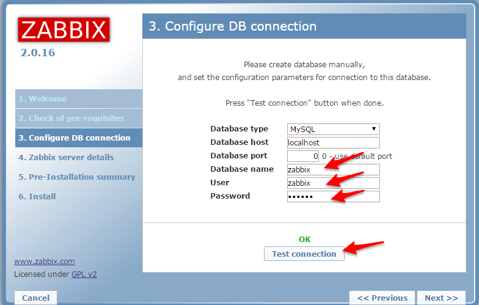Select step 2. Check of pre-requisites

[x=71, y=119]
